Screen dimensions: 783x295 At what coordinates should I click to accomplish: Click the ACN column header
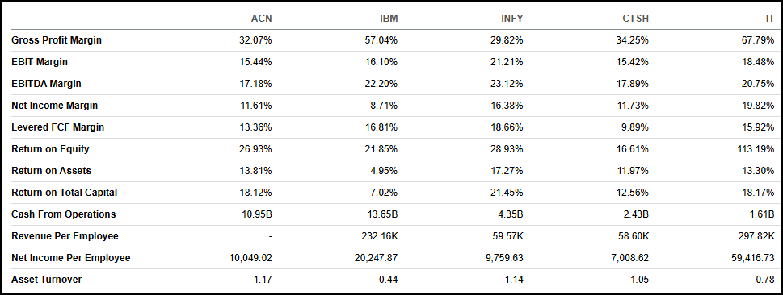click(x=261, y=19)
